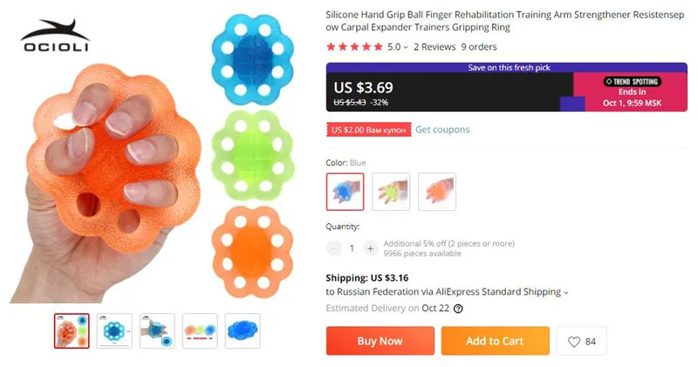The image size is (698, 367).
Task: Select the Orange color option
Action: point(437,192)
